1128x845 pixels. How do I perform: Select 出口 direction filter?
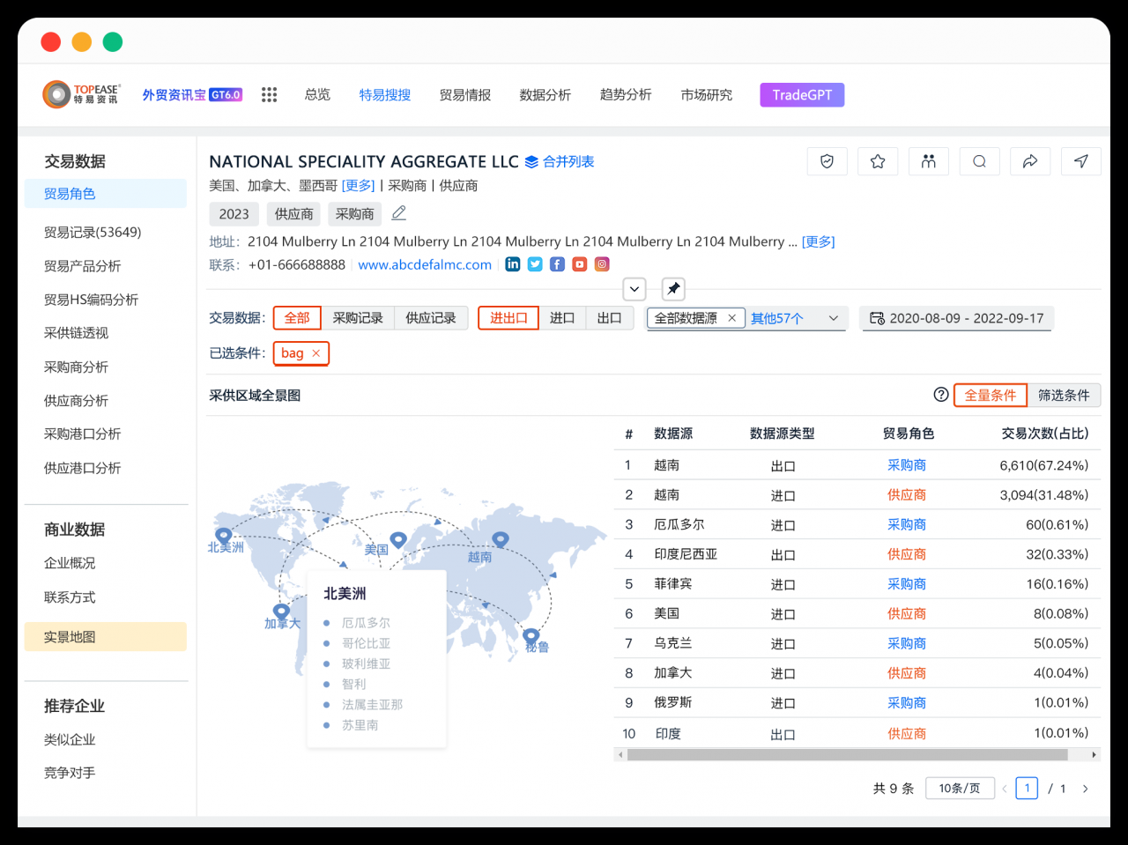click(x=610, y=318)
